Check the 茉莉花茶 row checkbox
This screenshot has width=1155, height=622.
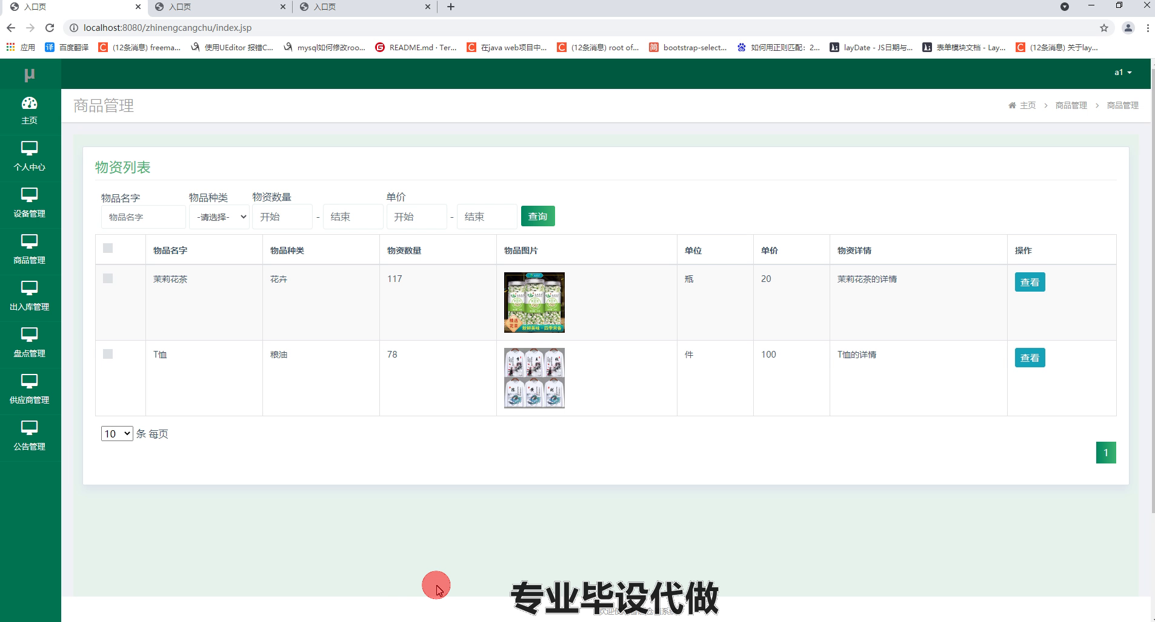108,278
